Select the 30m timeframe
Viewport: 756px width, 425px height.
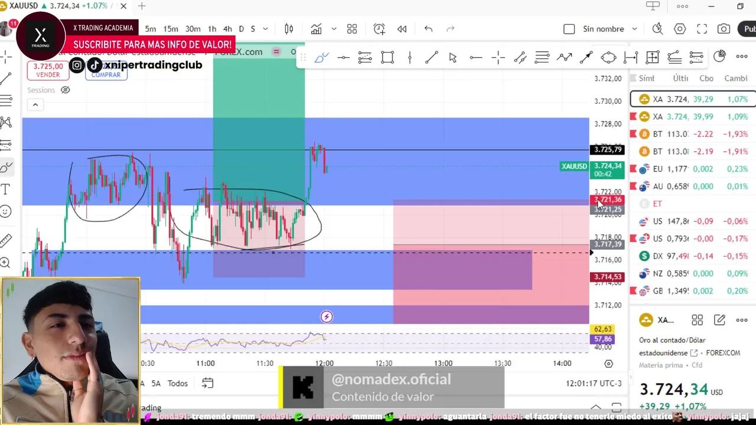[x=193, y=29]
